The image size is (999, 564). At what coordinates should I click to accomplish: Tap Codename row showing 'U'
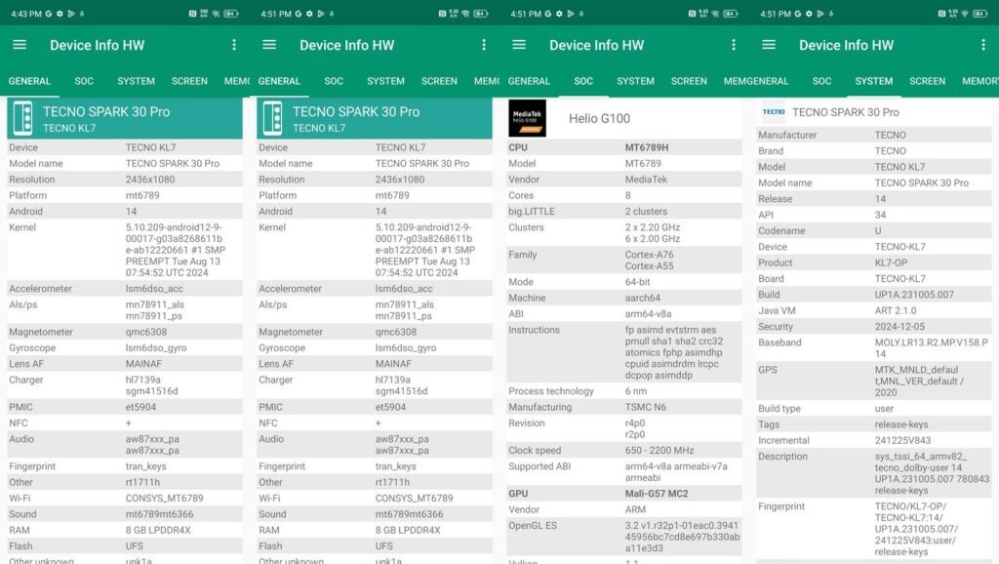click(x=874, y=230)
